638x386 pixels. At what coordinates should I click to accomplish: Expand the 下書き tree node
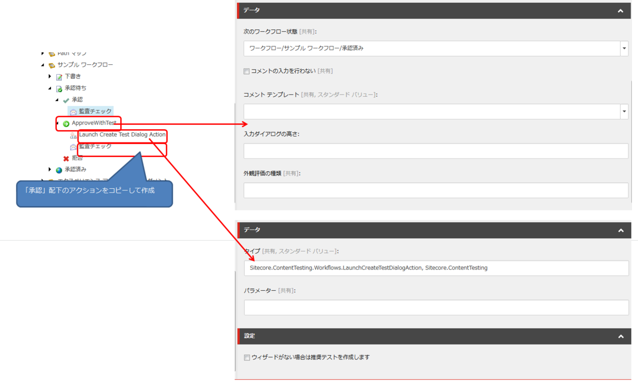pyautogui.click(x=50, y=77)
